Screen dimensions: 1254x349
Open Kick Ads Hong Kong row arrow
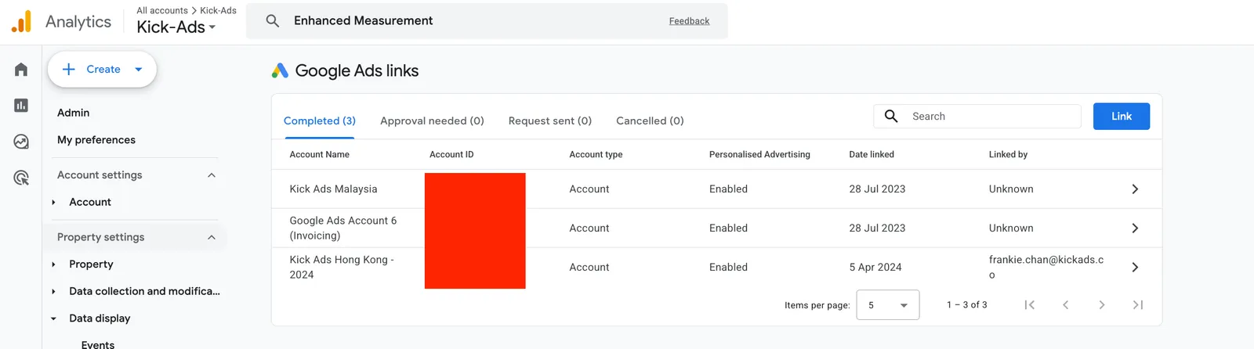coord(1135,268)
